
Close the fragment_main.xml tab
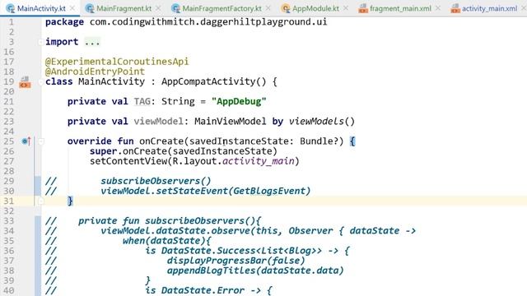coord(437,8)
